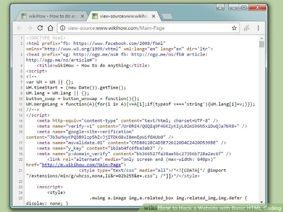Open the Chrome three-dot menu

[258, 28]
